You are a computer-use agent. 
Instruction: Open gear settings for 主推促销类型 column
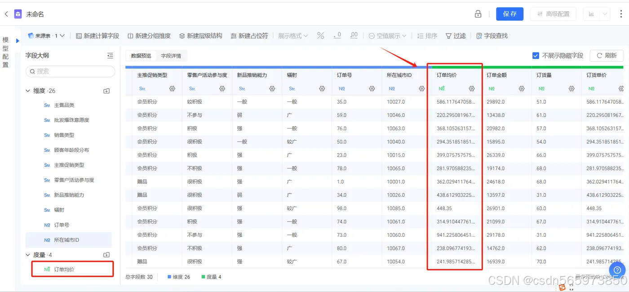coord(172,89)
